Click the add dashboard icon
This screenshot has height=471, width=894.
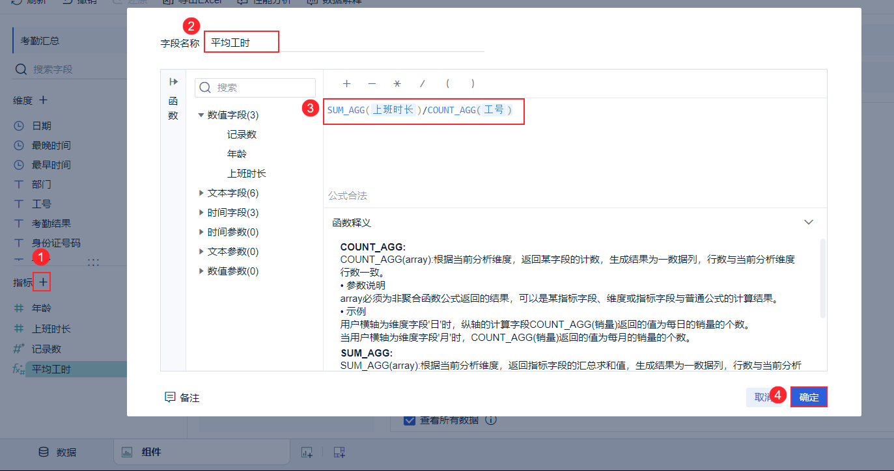tap(339, 452)
